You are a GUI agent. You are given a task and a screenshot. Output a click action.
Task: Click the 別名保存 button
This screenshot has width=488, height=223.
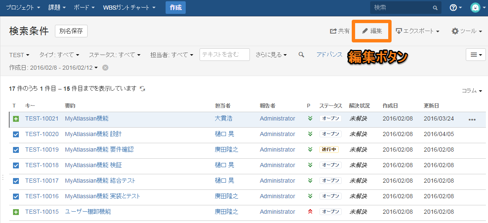coord(71,31)
